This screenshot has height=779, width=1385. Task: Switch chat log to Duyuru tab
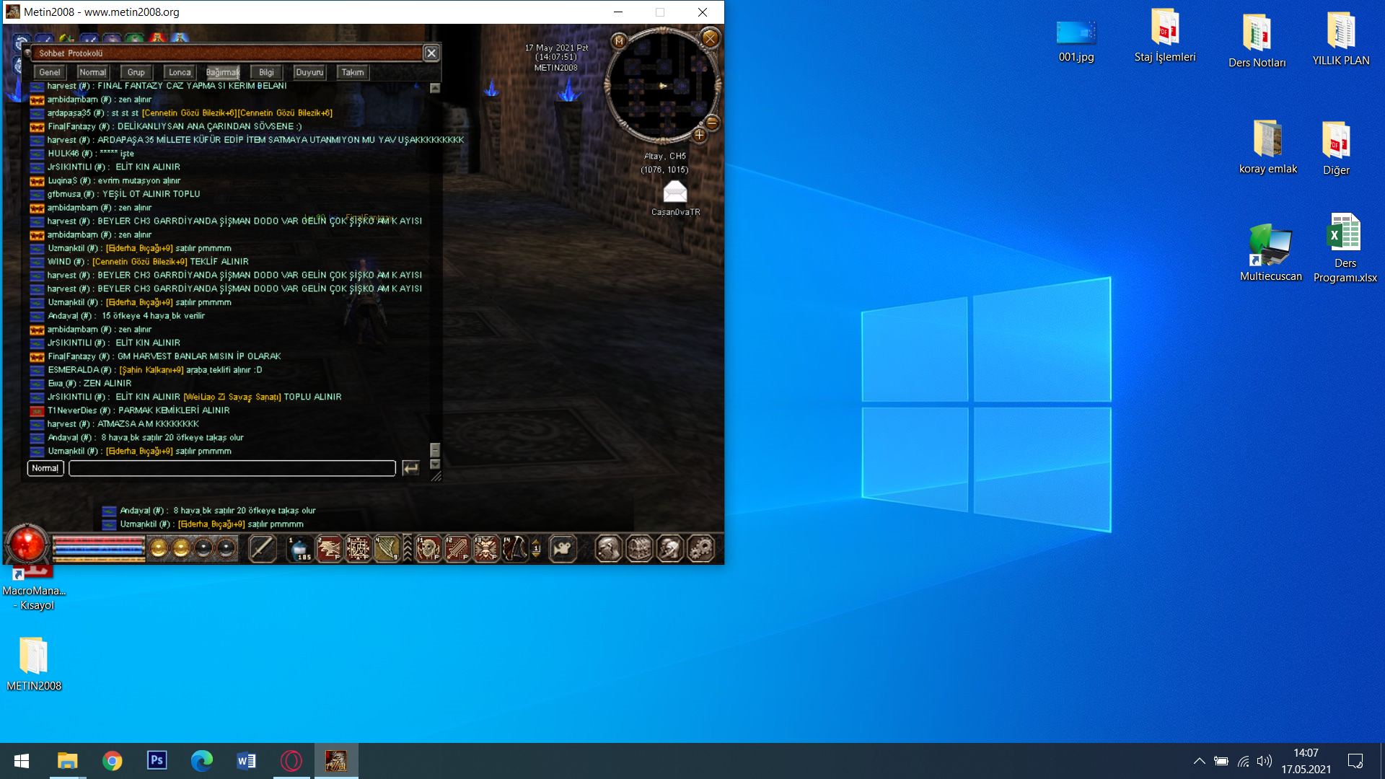click(x=309, y=72)
